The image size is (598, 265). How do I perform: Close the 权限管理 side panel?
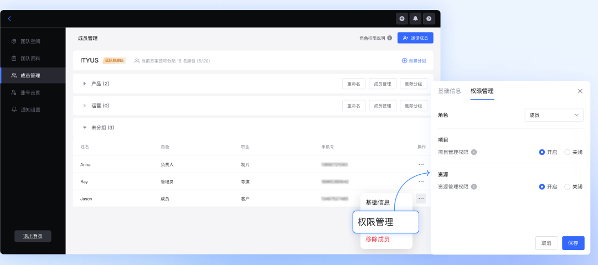pyautogui.click(x=580, y=91)
